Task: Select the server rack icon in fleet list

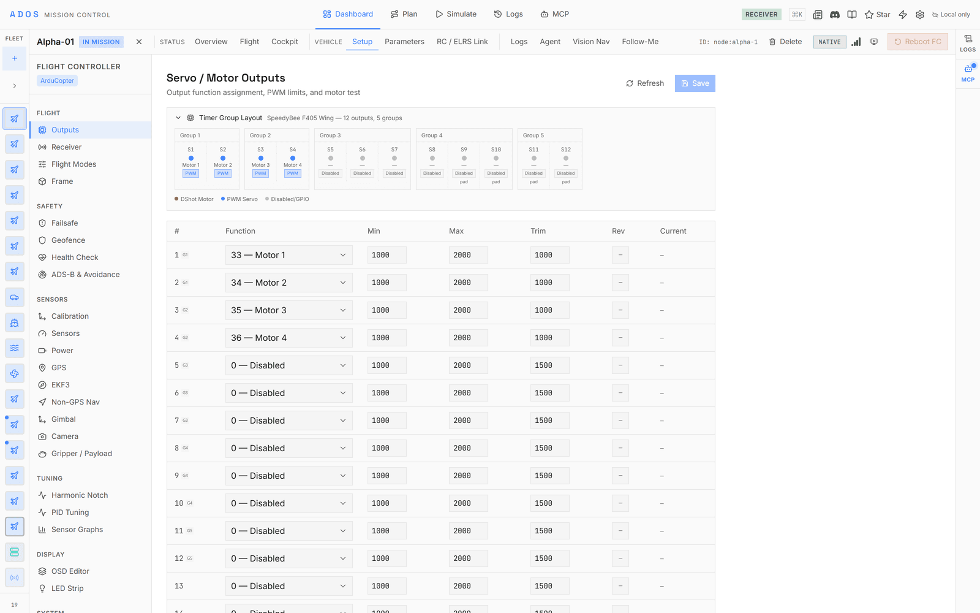Action: click(x=15, y=552)
